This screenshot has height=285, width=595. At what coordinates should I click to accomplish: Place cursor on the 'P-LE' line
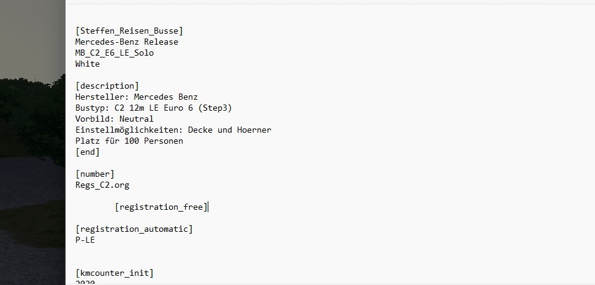tap(85, 240)
